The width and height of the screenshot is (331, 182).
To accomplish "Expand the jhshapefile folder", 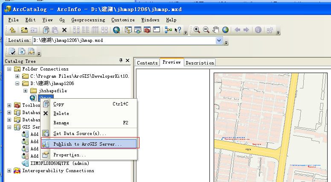I will (25, 91).
